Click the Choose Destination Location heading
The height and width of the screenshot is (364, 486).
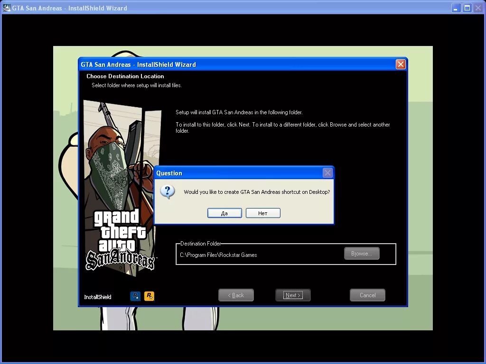[x=125, y=76]
